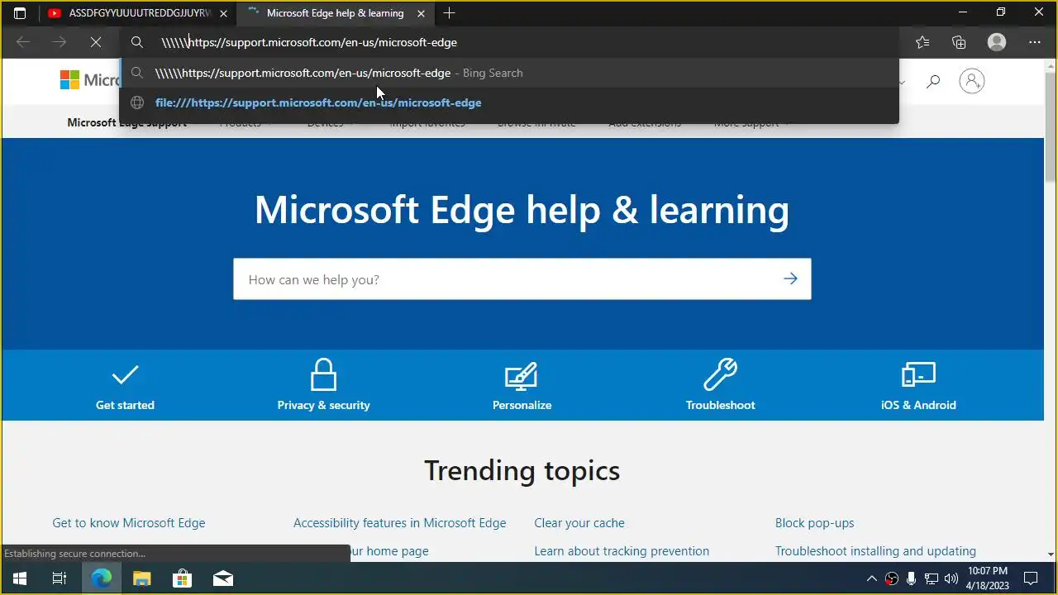Open the network icon in tray
The width and height of the screenshot is (1058, 595).
tap(932, 578)
